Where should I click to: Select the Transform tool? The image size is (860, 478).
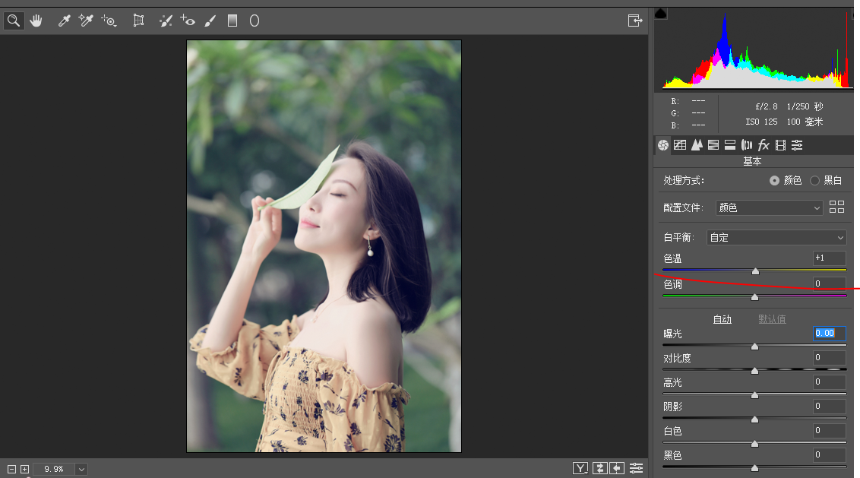[x=139, y=21]
